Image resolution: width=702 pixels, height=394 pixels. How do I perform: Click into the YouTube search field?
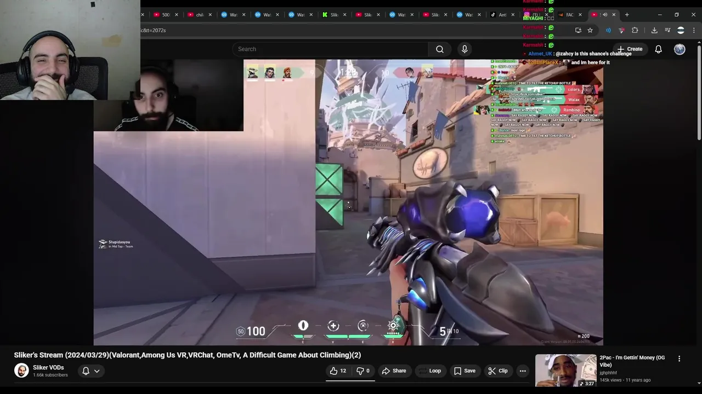point(331,49)
